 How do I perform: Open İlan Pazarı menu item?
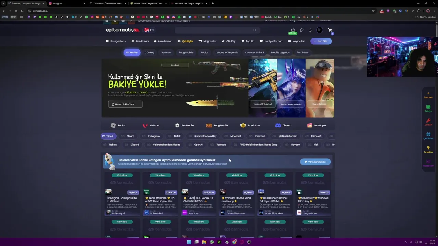[x=140, y=41]
